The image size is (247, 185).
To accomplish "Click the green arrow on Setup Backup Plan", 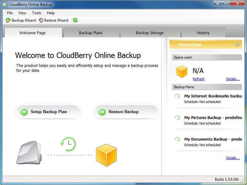I will coord(24,112).
